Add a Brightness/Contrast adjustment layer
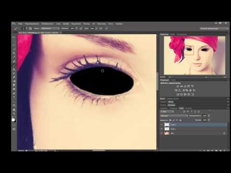231x173 pixels. [178, 86]
